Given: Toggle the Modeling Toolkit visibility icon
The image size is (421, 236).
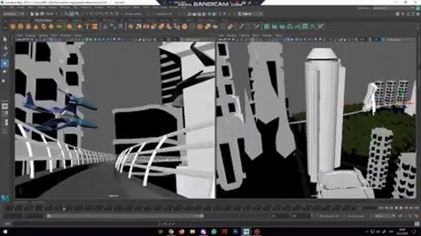Looking at the screenshot, I should pyautogui.click(x=397, y=14).
